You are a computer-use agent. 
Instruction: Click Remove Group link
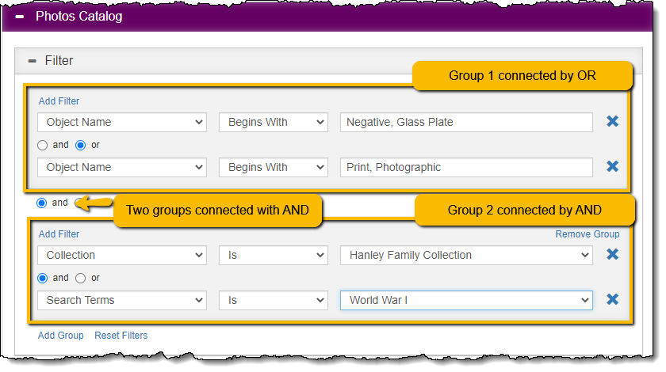[x=587, y=234]
